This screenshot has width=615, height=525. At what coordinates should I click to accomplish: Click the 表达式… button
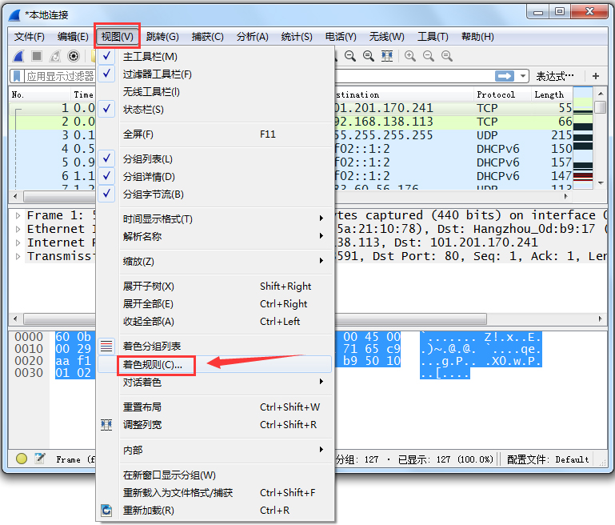click(x=555, y=76)
